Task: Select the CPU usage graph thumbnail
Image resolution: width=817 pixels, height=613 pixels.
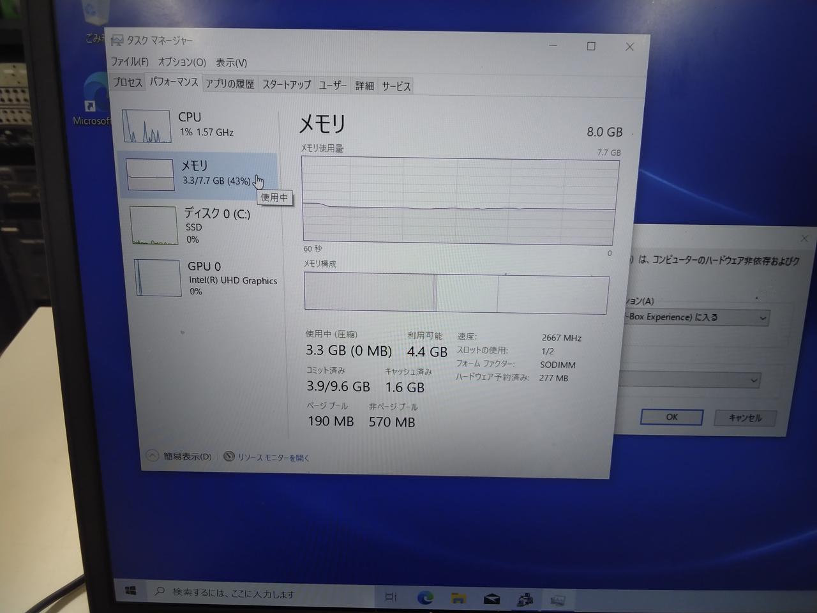Action: 147,126
